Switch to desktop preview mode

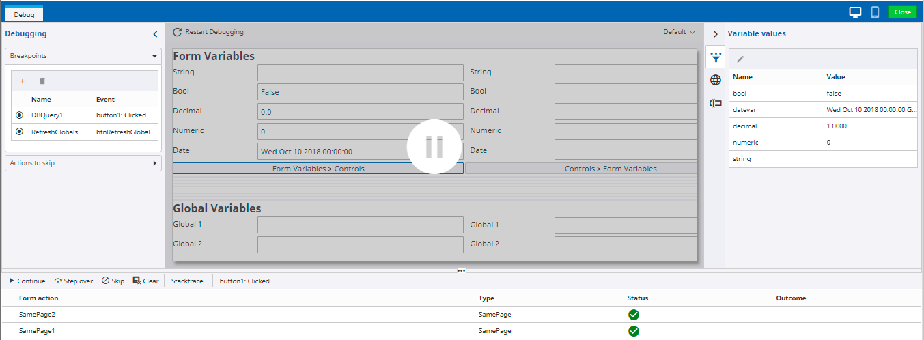(854, 12)
